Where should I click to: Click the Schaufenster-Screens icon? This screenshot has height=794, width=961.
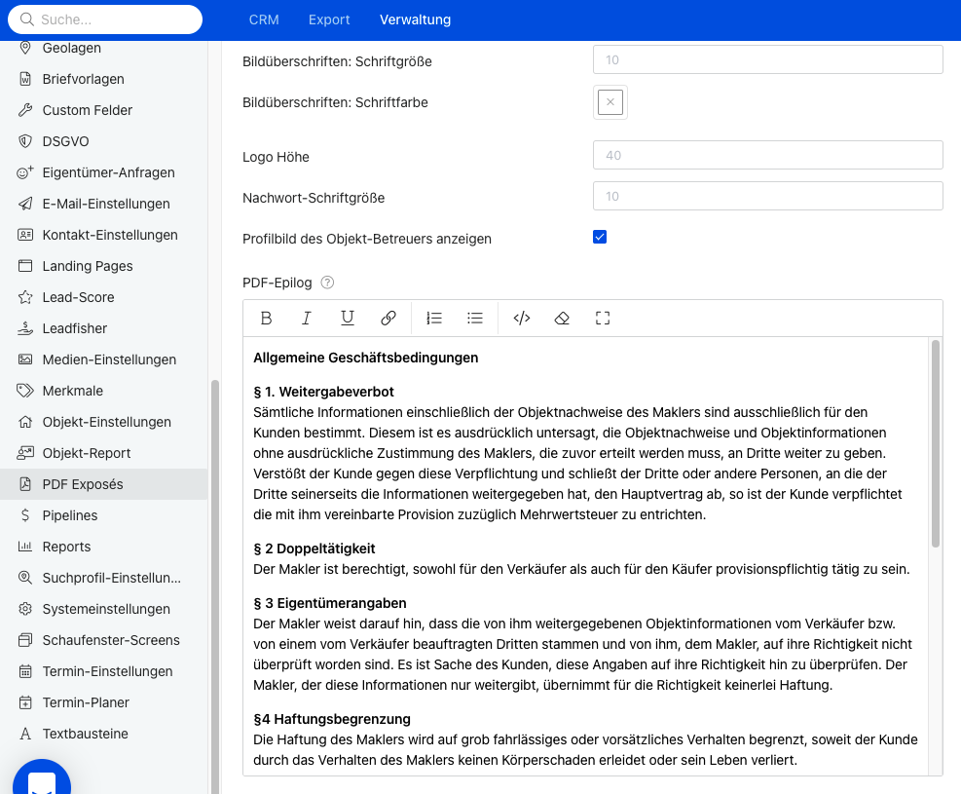25,640
